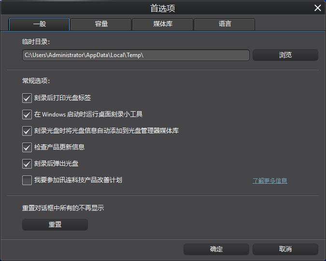
Task: Click the 临时目录 path input field
Action: tap(136, 55)
